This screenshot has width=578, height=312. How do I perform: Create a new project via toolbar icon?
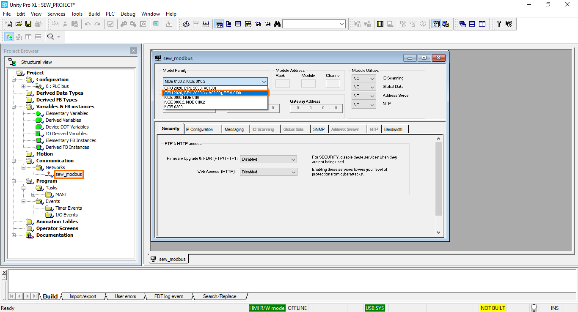tap(8, 24)
